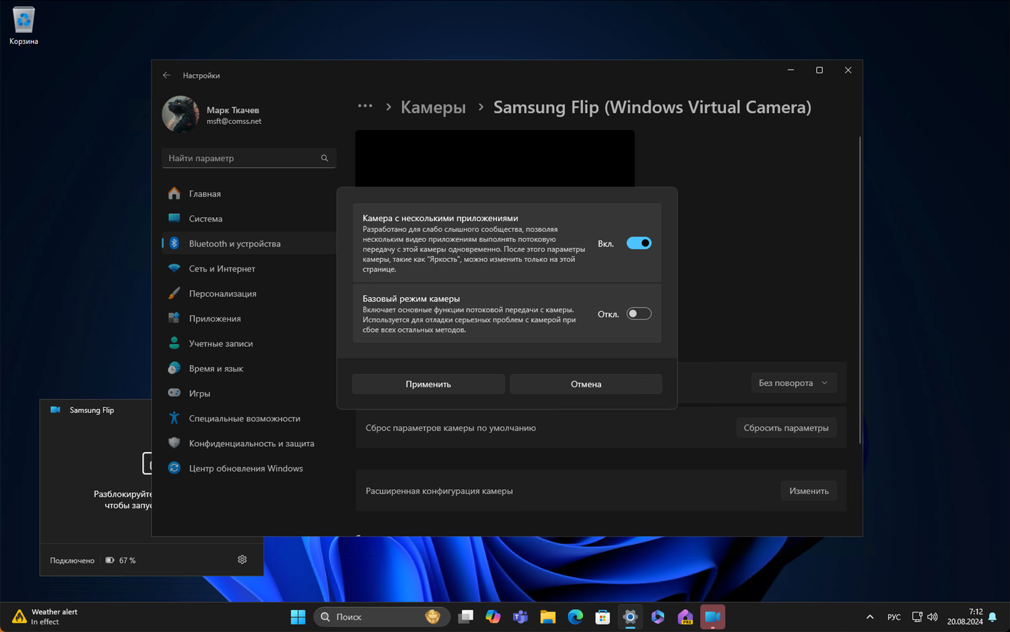The height and width of the screenshot is (632, 1010).
Task: Click the Settings window vertical scrollbar
Action: (x=859, y=290)
